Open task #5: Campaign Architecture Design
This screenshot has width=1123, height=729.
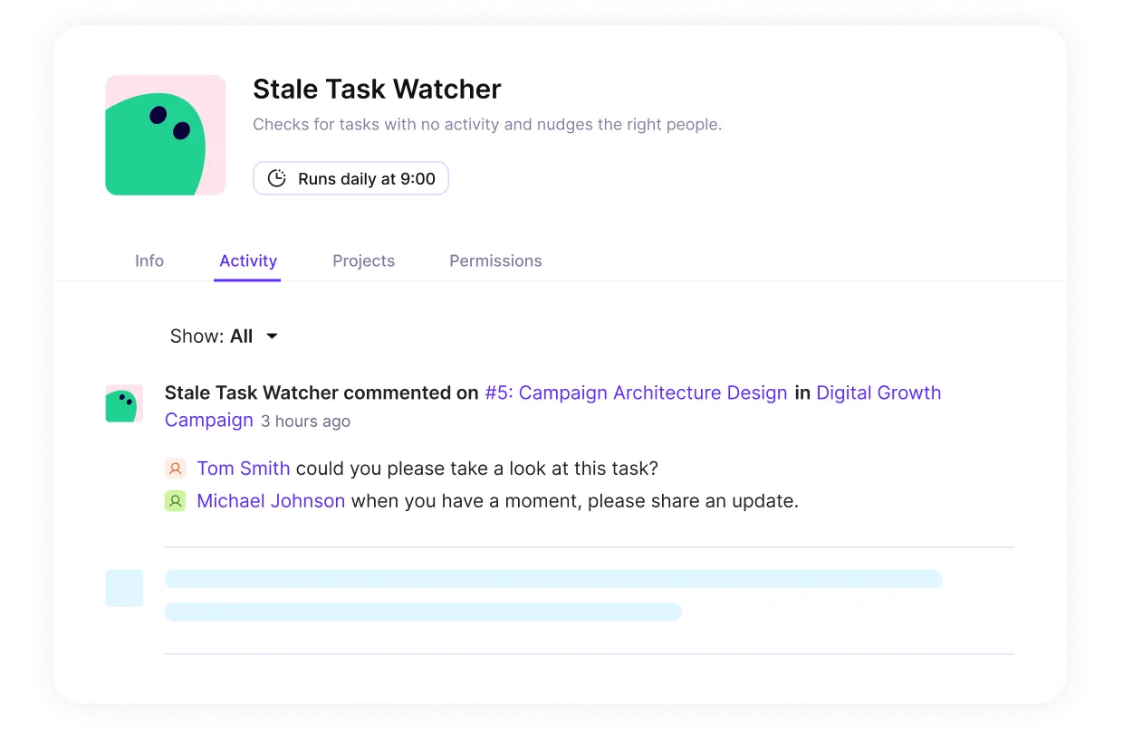636,393
